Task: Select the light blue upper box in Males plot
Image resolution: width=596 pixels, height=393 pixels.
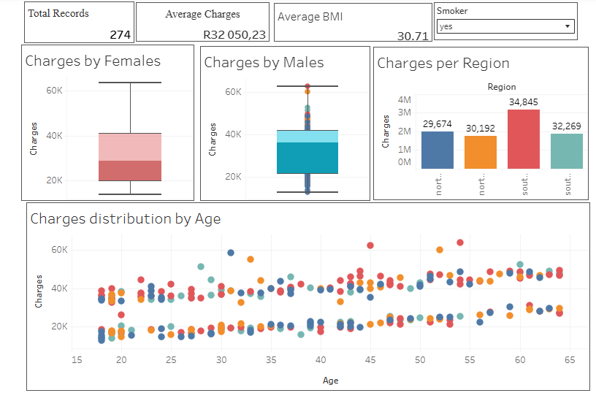Action: 307,137
